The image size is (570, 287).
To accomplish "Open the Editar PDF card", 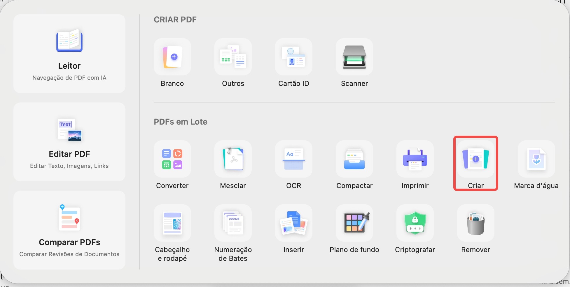I will [x=69, y=142].
